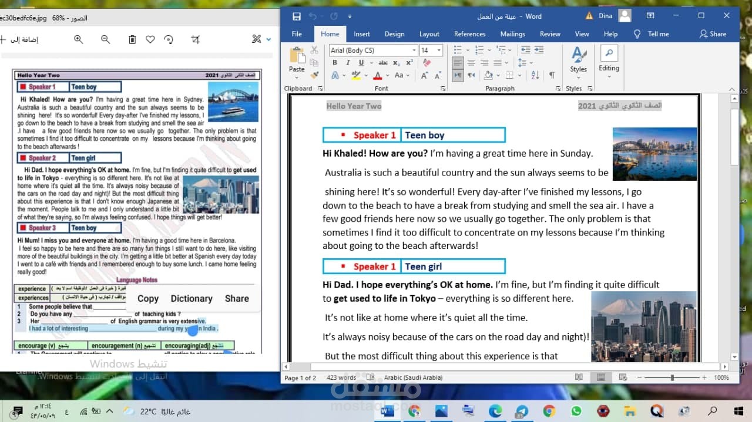Click Copy in the Photos popup
The height and width of the screenshot is (422, 752).
[x=148, y=298]
